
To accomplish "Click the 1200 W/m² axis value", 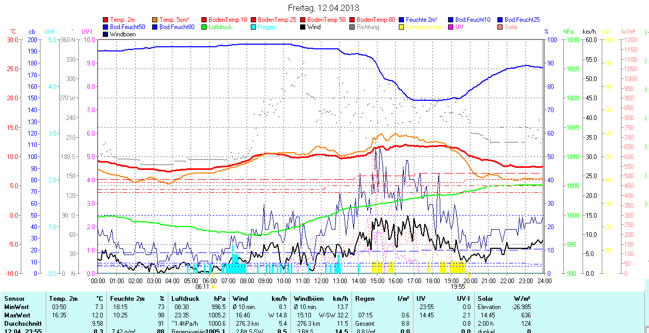I will click(x=630, y=39).
